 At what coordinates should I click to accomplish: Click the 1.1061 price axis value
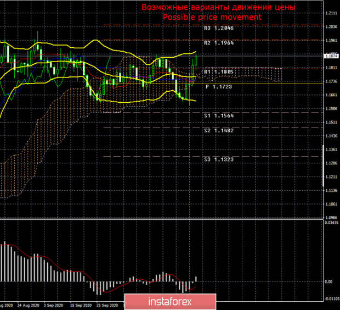pyautogui.click(x=332, y=204)
